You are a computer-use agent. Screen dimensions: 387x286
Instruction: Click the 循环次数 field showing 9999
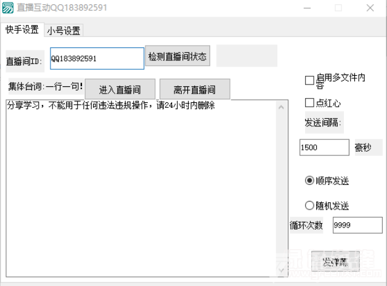[x=357, y=225]
